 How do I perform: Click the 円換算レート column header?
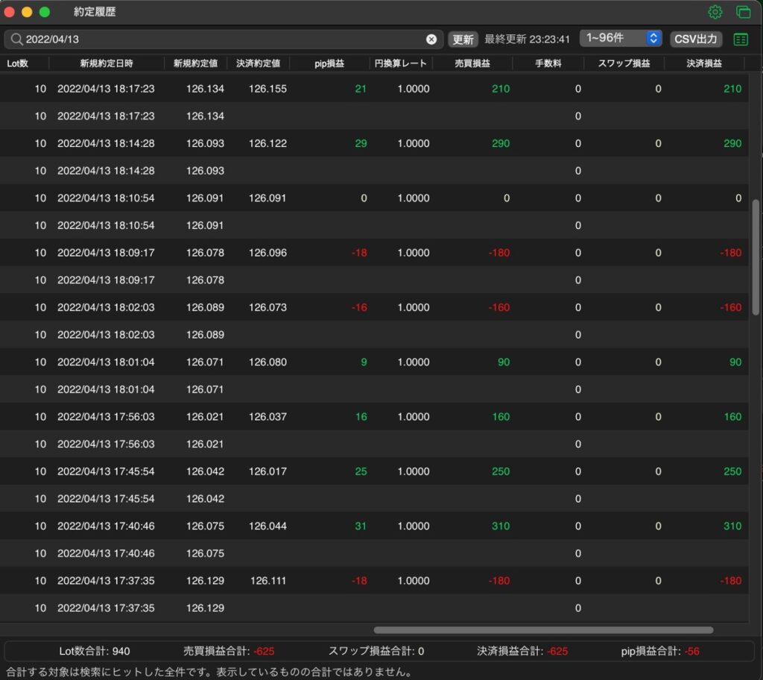coord(400,63)
